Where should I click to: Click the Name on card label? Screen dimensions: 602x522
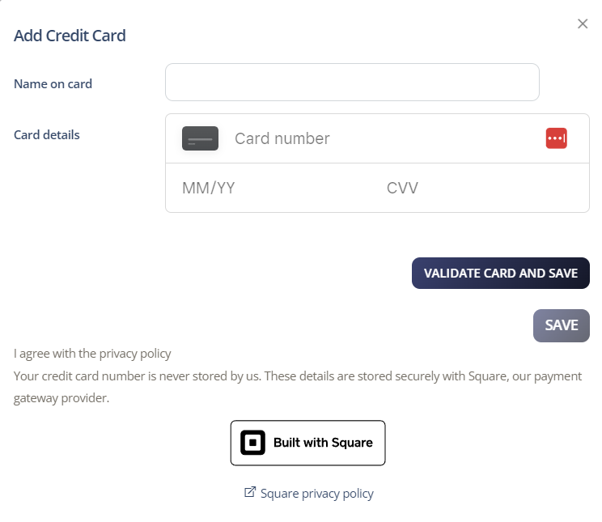(53, 83)
